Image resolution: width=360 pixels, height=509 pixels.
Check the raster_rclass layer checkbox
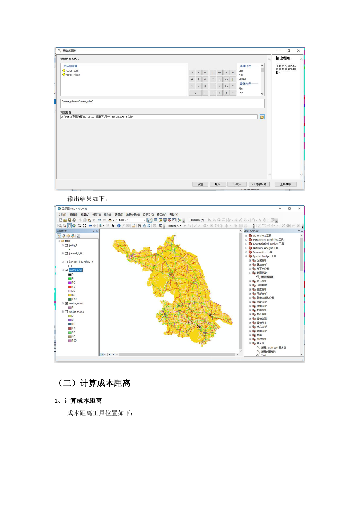66,312
